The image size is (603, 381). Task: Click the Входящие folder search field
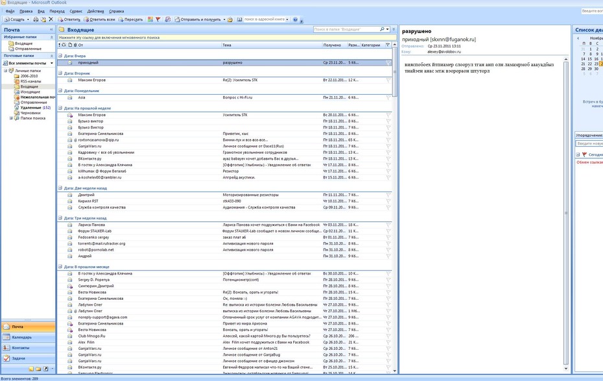[x=346, y=29]
